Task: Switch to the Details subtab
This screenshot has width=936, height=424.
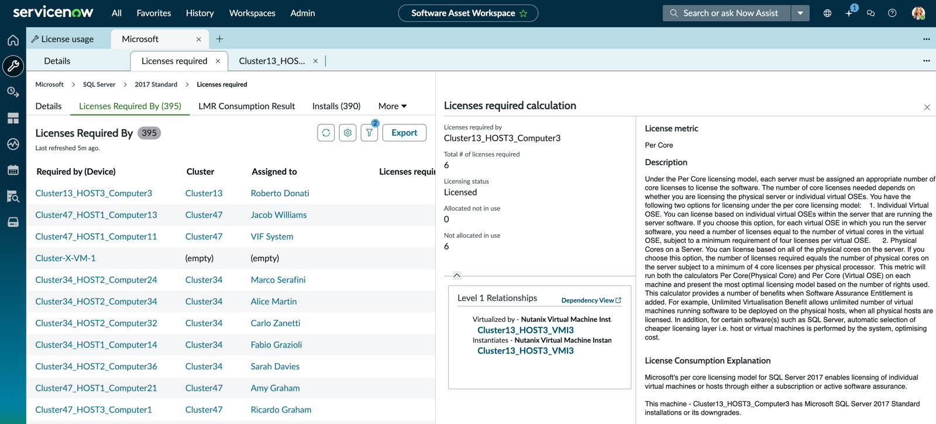Action: click(x=57, y=61)
